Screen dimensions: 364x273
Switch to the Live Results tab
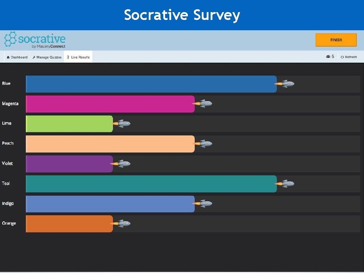[78, 57]
